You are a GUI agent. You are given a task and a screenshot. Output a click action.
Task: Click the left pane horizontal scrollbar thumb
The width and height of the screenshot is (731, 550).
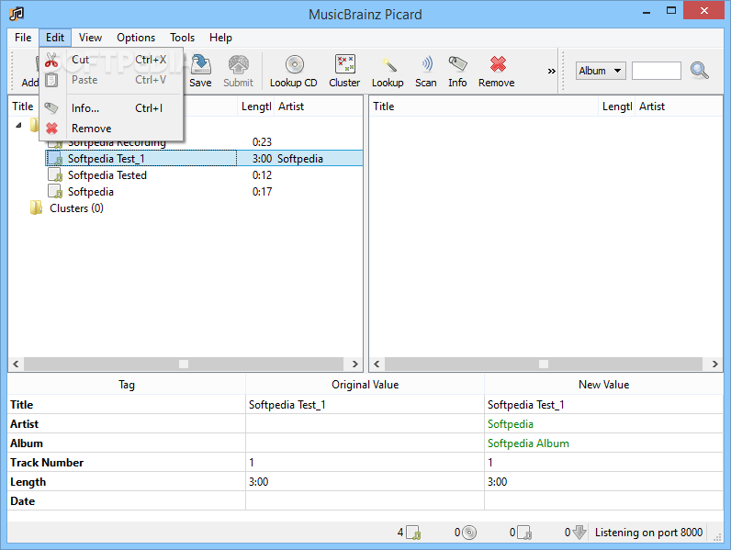[x=184, y=364]
